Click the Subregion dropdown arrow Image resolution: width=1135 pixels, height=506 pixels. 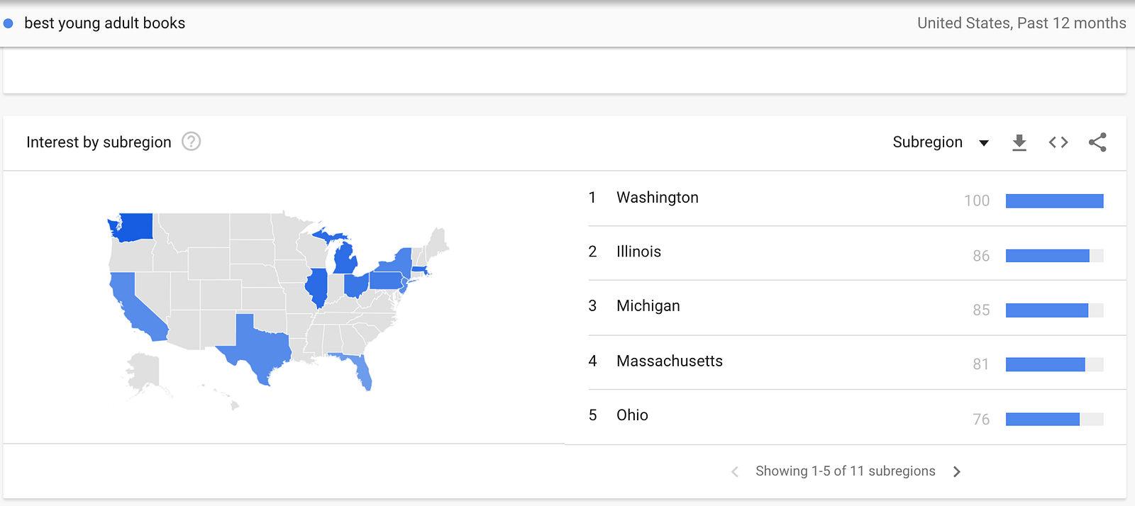click(x=984, y=143)
